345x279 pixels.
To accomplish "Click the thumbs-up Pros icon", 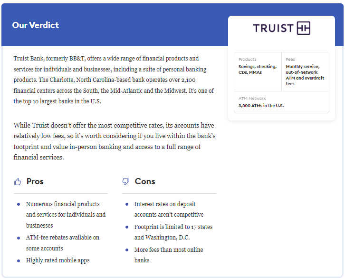I will click(18, 182).
